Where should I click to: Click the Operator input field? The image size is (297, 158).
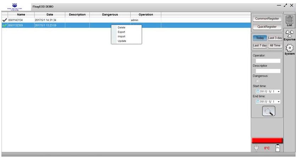click(268, 61)
